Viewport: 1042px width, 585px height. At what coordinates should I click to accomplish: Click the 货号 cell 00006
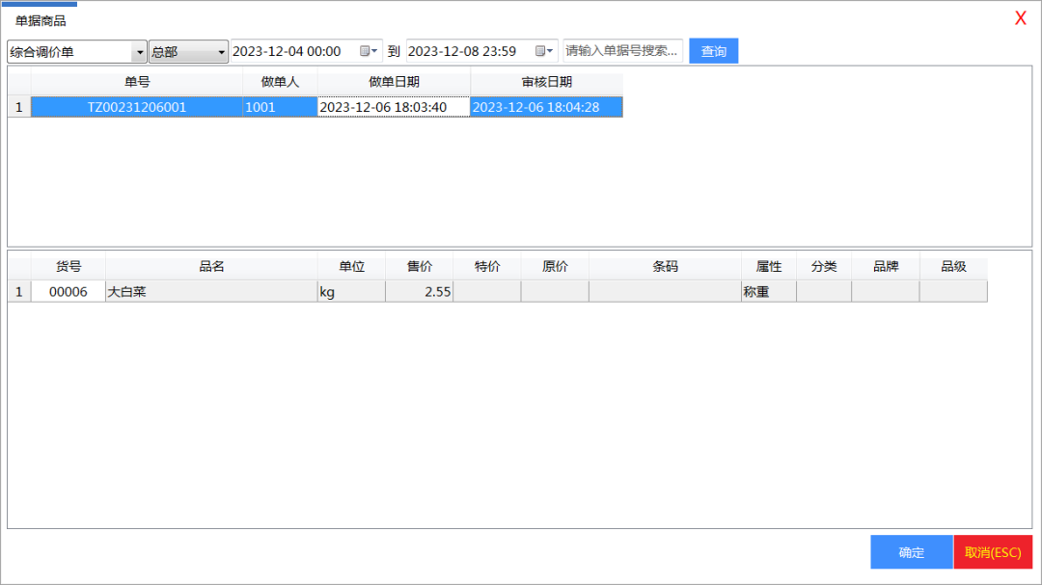point(69,291)
